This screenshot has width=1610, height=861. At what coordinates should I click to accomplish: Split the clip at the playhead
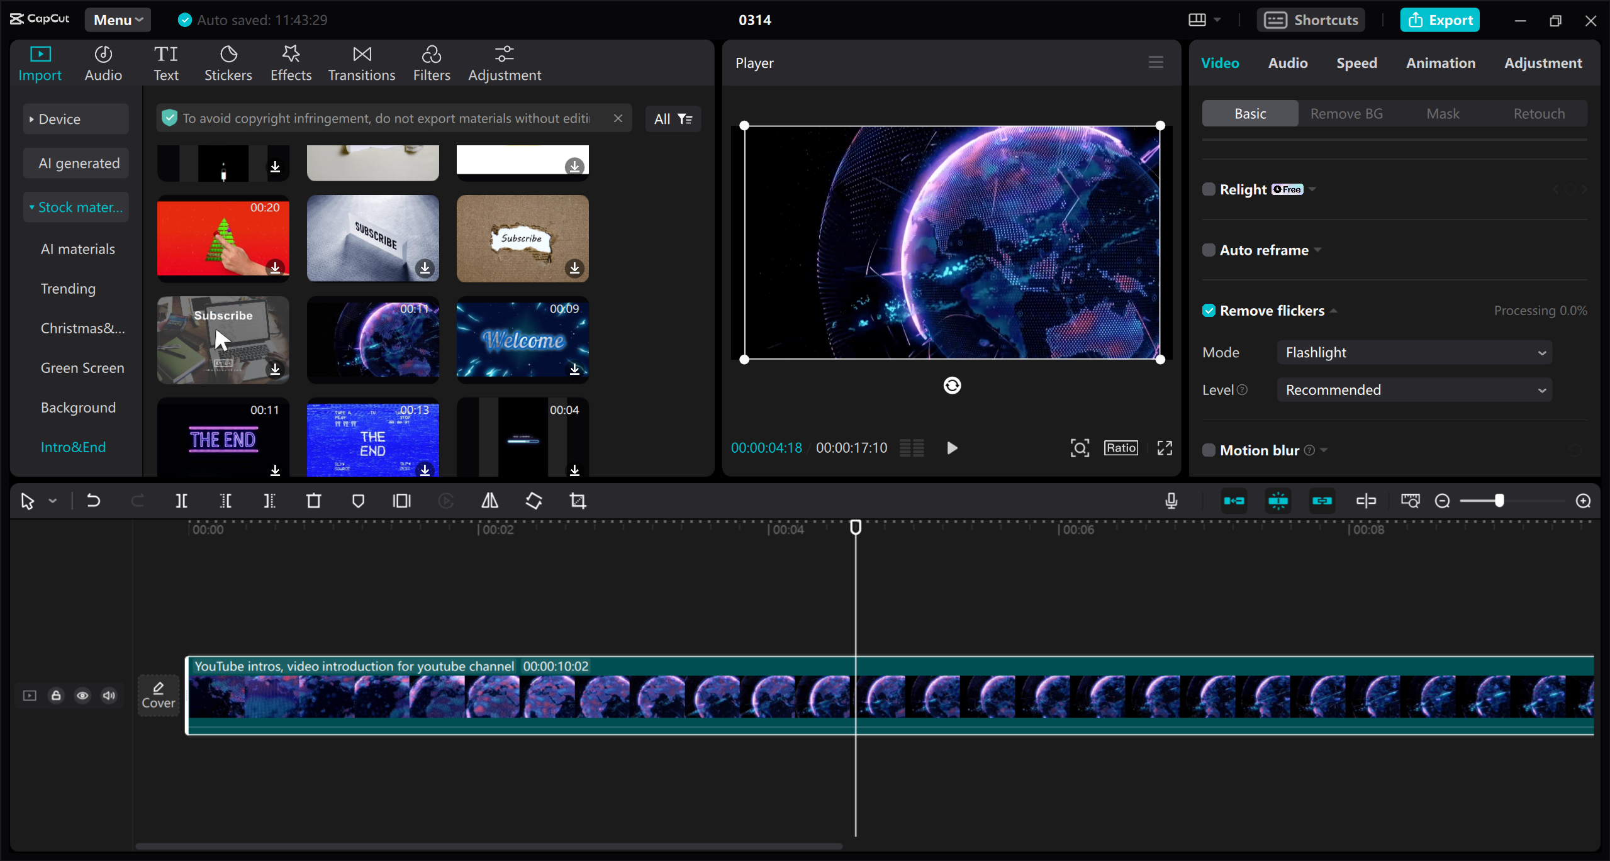click(x=181, y=501)
